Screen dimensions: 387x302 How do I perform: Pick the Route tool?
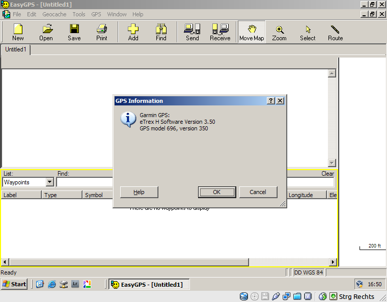pos(335,32)
